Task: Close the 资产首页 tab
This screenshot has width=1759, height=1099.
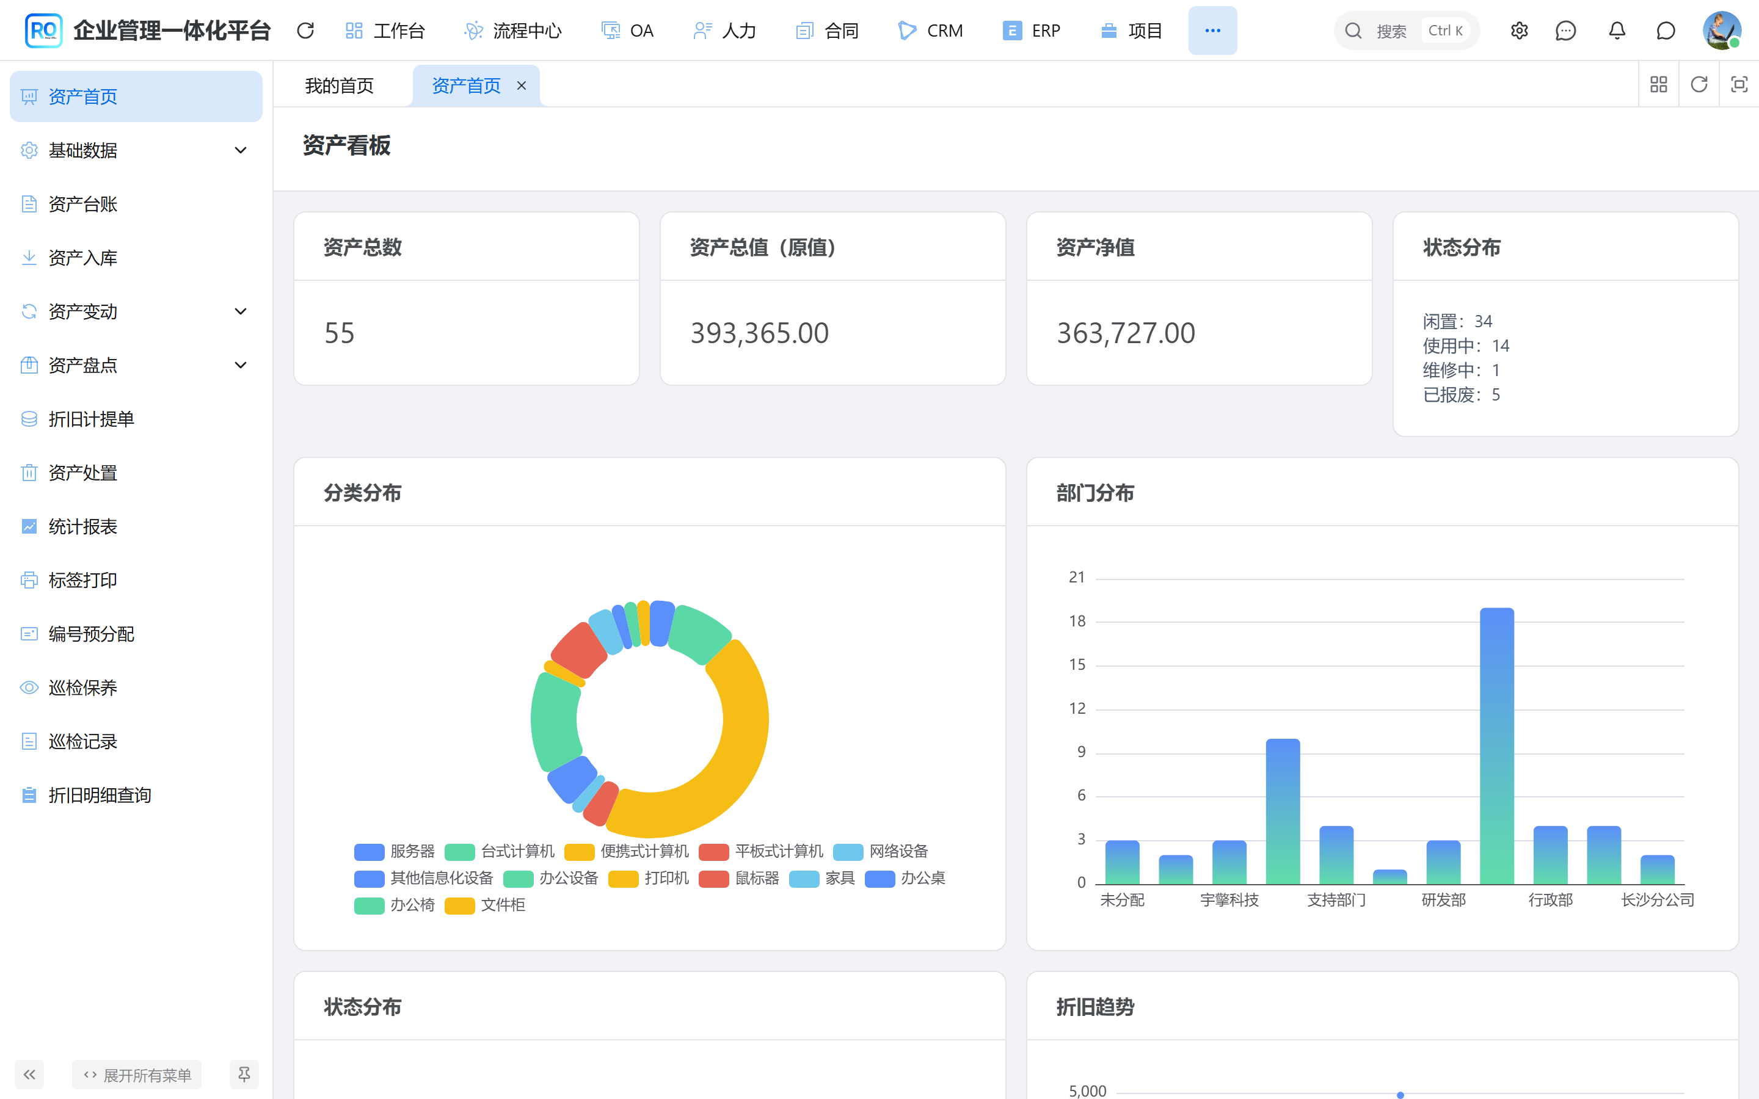Action: [521, 85]
